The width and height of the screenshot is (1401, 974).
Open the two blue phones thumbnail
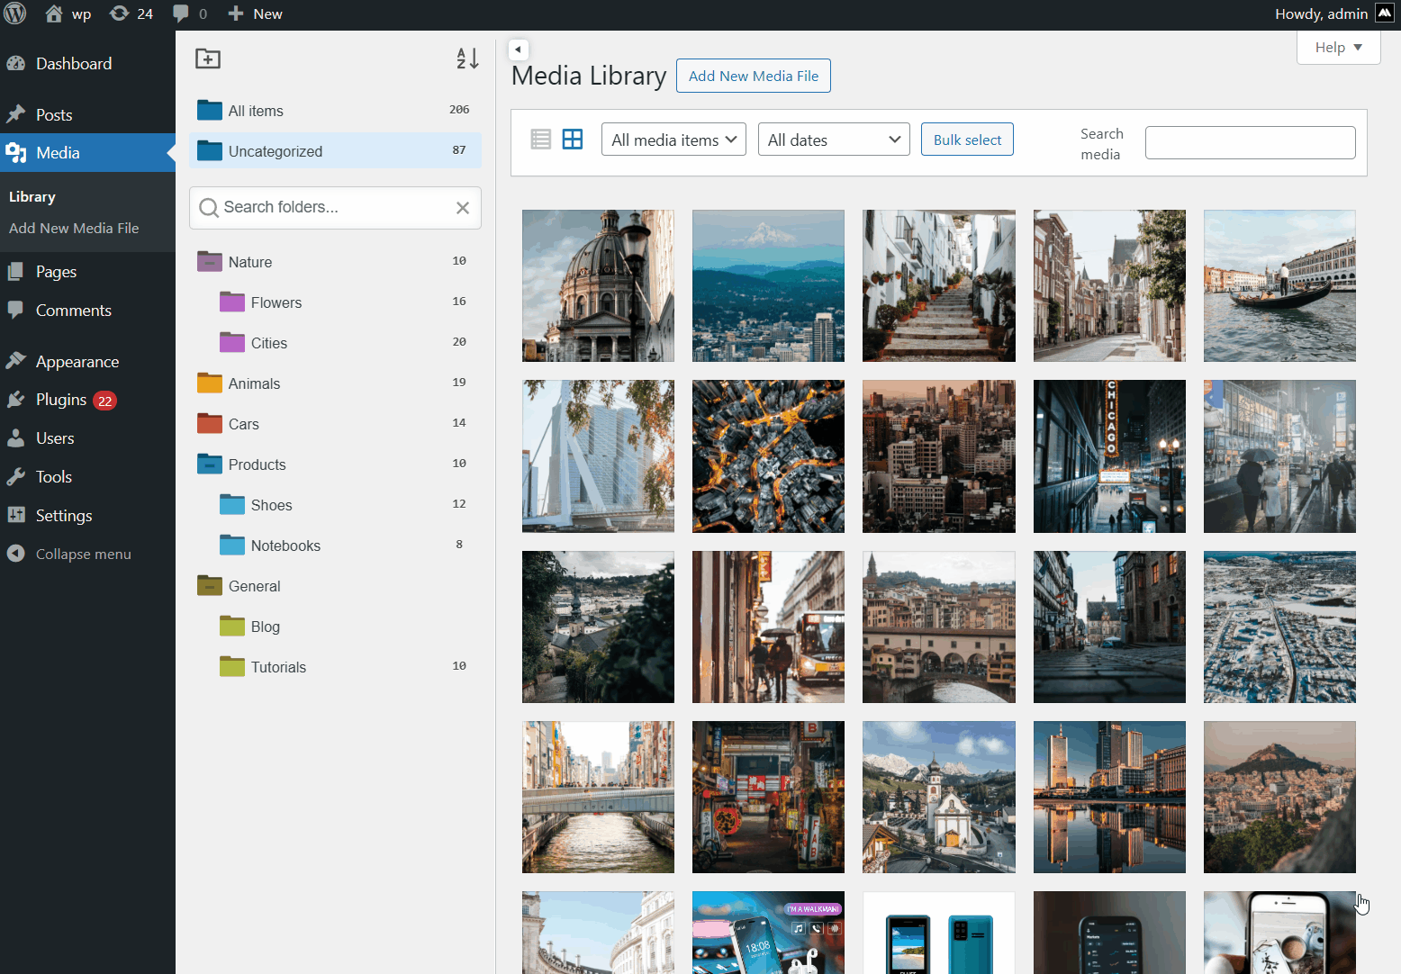pyautogui.click(x=939, y=933)
